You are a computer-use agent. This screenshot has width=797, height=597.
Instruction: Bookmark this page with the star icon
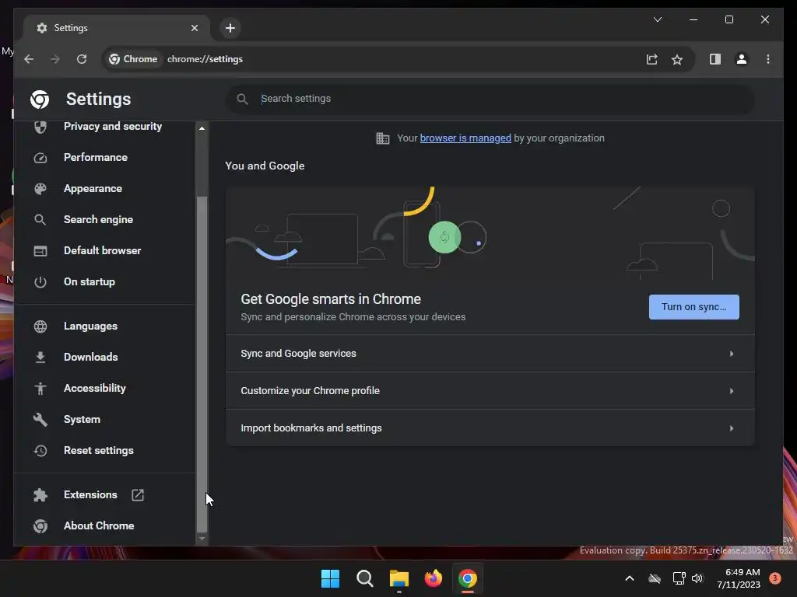pyautogui.click(x=677, y=59)
